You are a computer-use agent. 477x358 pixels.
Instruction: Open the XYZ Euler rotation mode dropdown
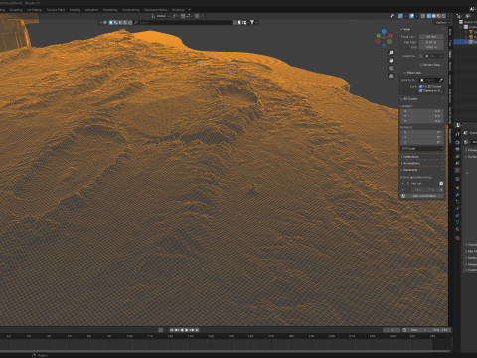(422, 148)
